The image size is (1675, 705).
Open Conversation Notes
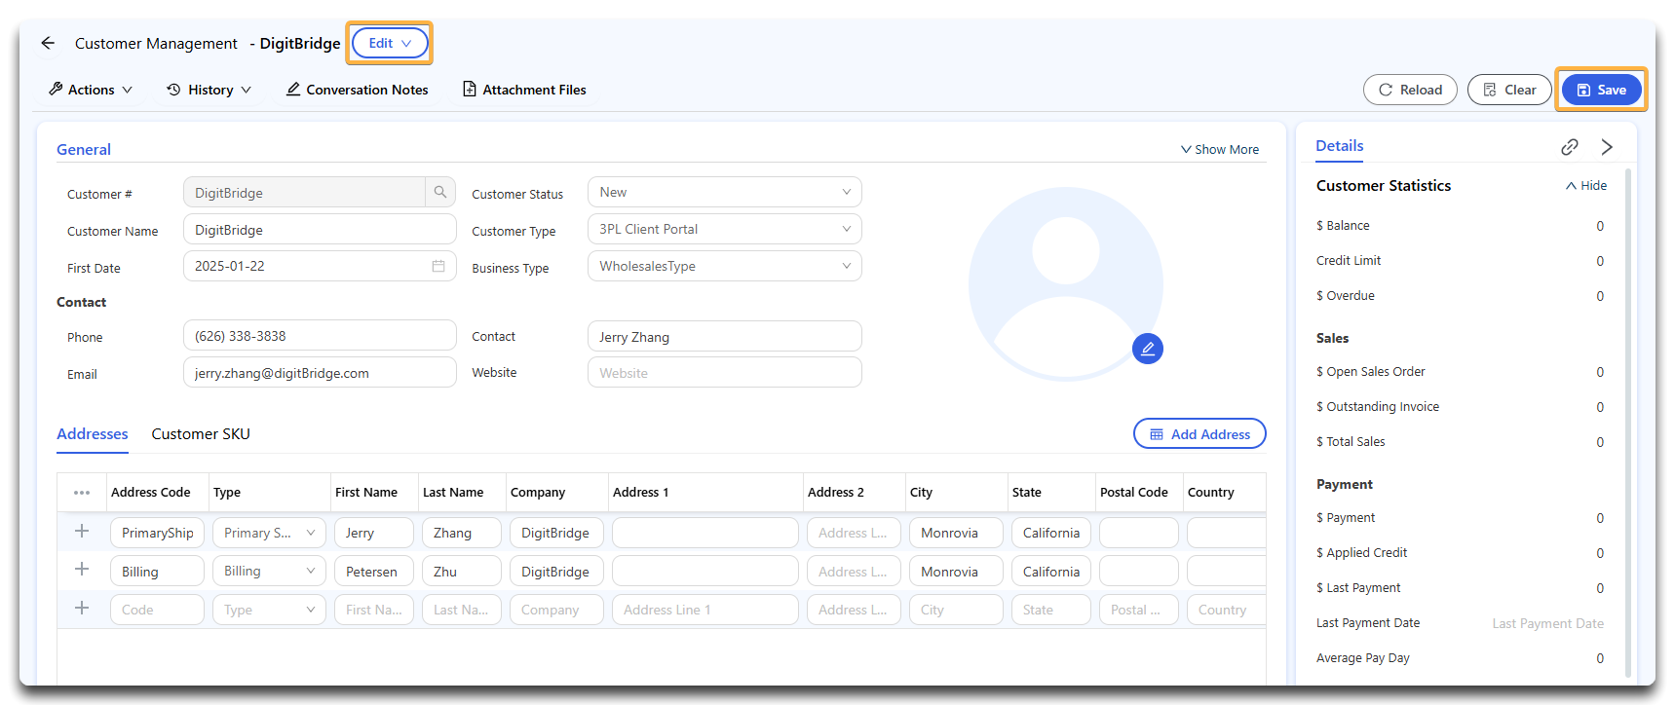tap(357, 90)
